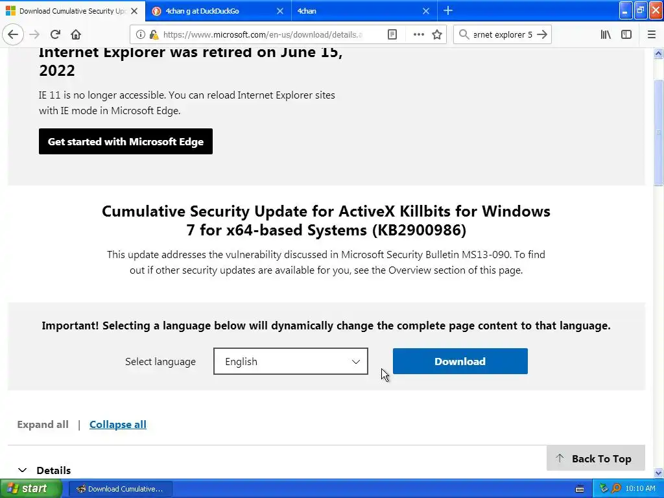Viewport: 664px width, 498px height.
Task: Open the Firefox hamburger menu
Action: (651, 34)
